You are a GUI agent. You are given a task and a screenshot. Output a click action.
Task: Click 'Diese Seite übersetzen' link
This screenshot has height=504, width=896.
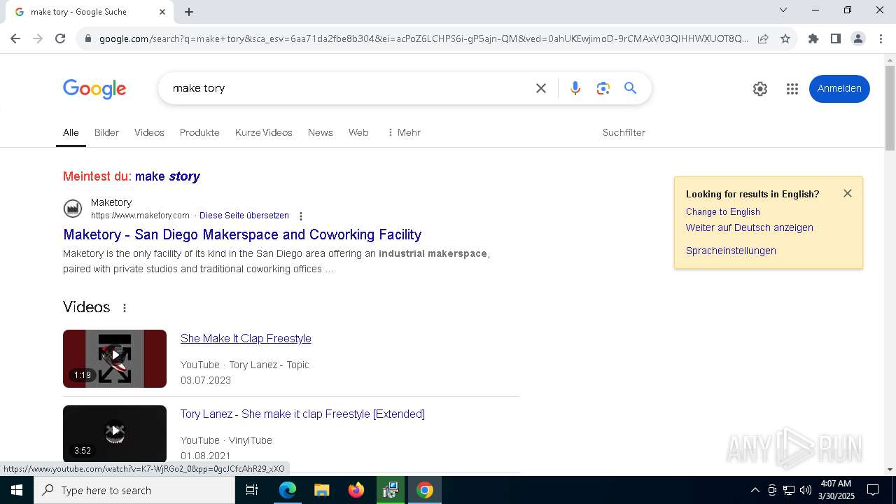[x=244, y=216]
